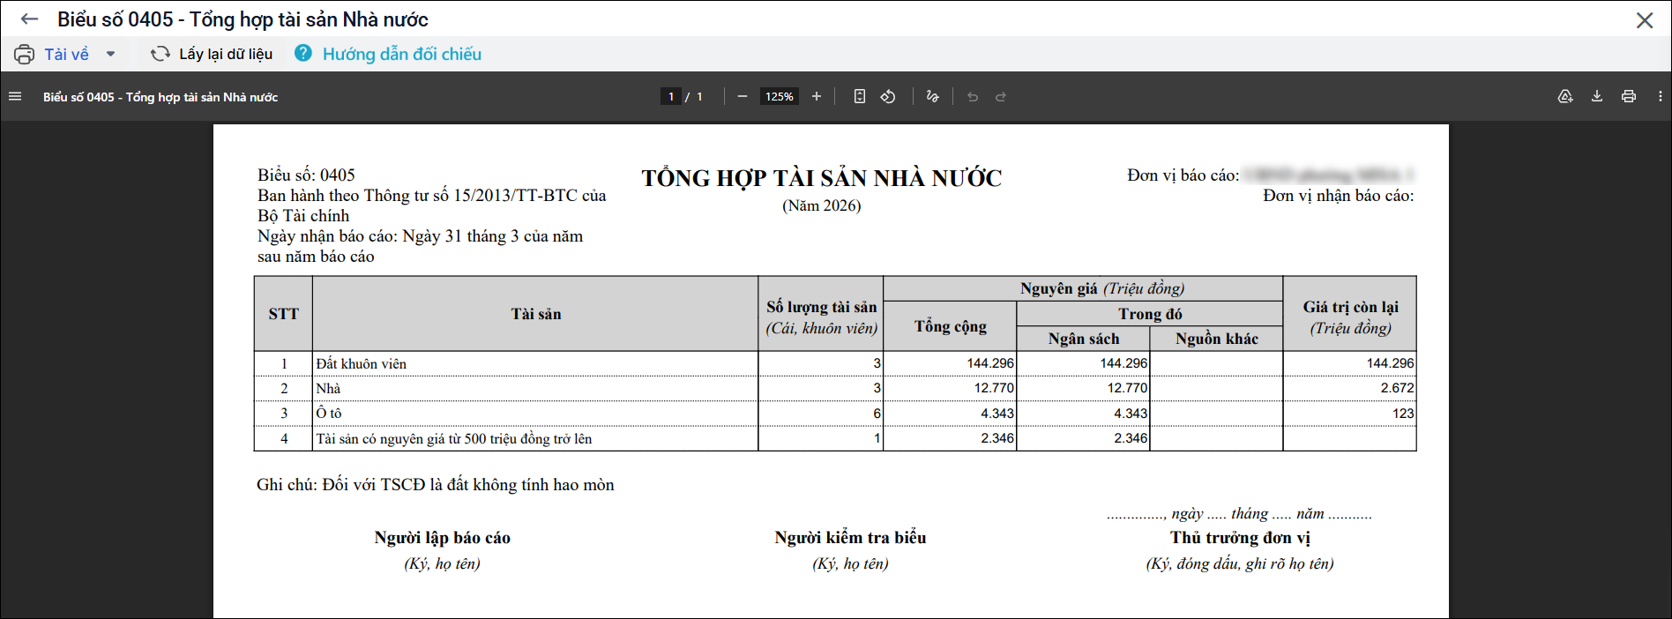Zoom in with the plus button
Image resolution: width=1672 pixels, height=619 pixels.
click(817, 97)
